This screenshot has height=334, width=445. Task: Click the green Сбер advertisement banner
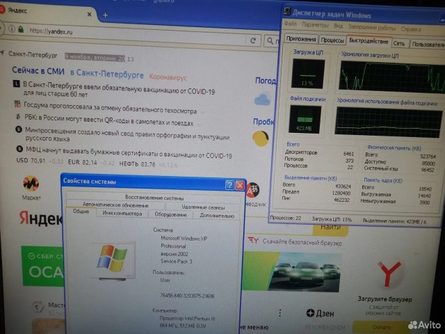point(42,266)
